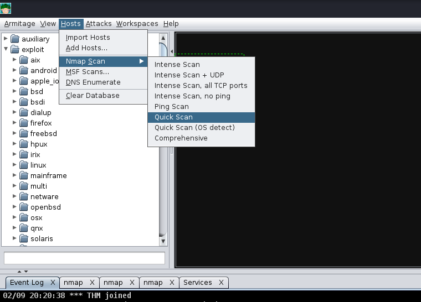Open the Help menu
This screenshot has height=302, width=421.
click(171, 24)
